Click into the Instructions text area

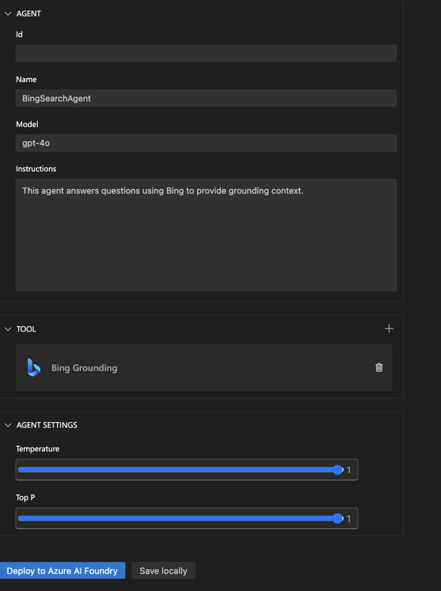(206, 235)
